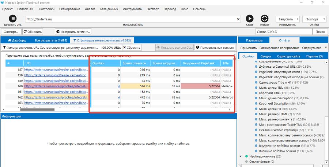Click errors count 4 in row 160
This screenshot has height=167, width=329.
click(119, 86)
